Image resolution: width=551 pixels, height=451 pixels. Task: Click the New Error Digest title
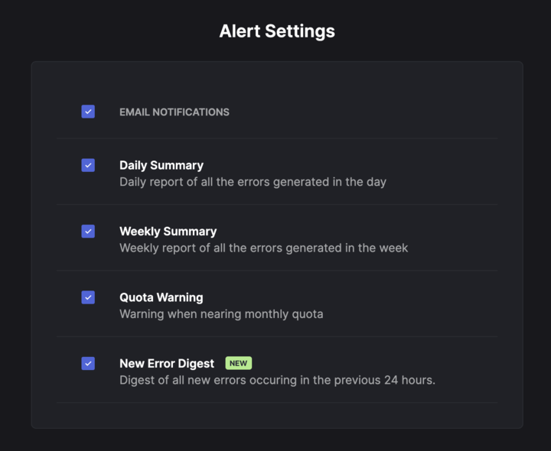click(167, 364)
